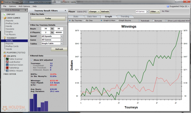Switch to the Data View tab

coord(92,17)
